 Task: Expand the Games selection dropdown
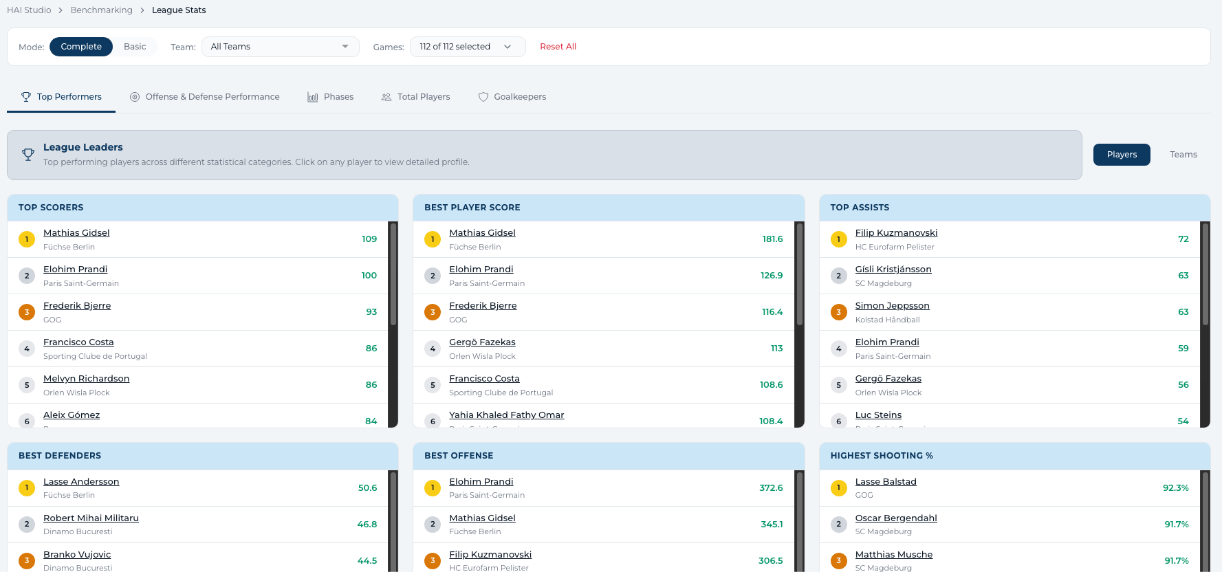467,47
